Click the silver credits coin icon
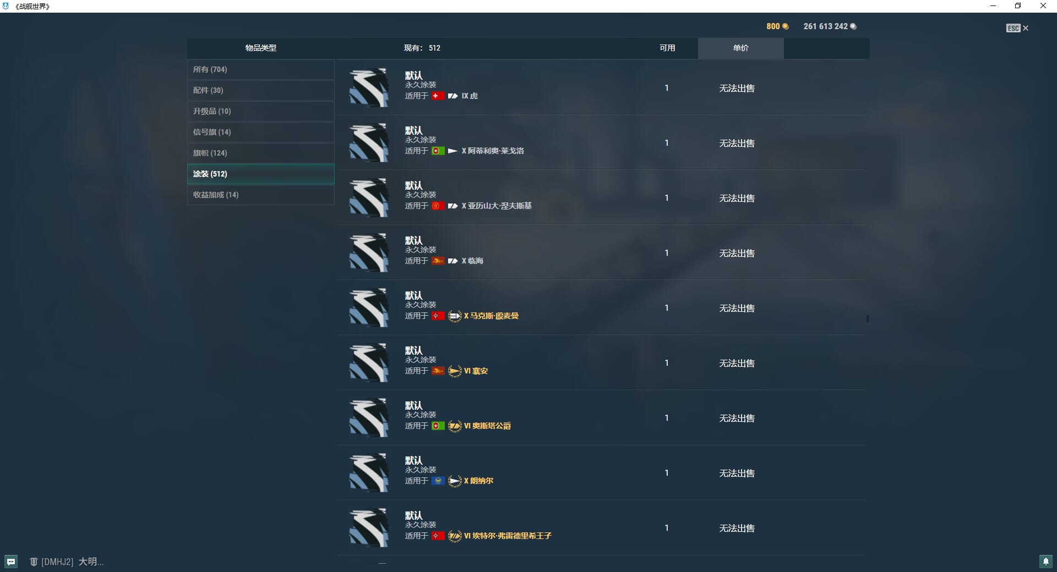This screenshot has width=1057, height=572. pos(853,26)
